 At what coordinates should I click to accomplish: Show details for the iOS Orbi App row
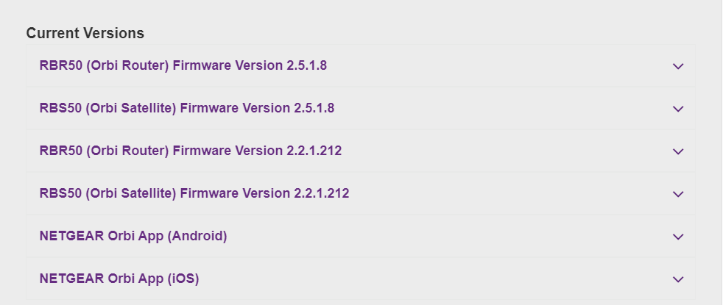click(361, 279)
